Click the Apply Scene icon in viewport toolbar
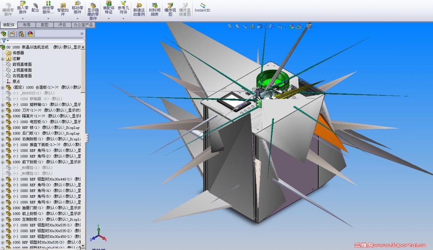This screenshot has height=250, width=433. coord(299,26)
